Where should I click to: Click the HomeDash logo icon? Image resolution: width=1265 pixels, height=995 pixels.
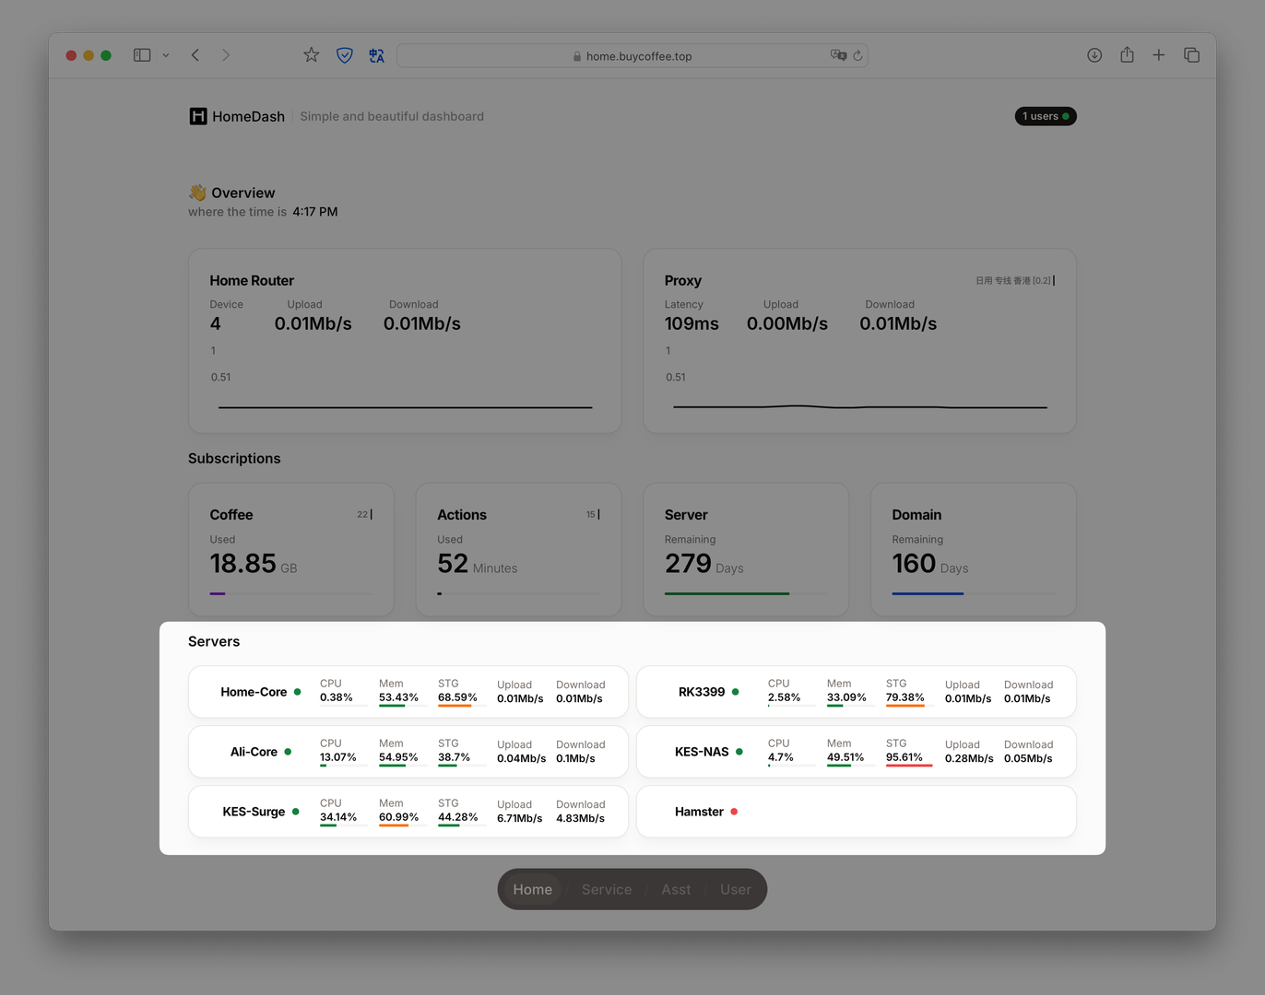click(198, 116)
